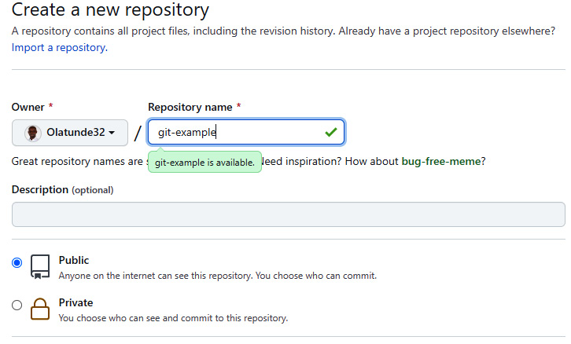Choose visibility via the Public label
Screen dimensions: 571x344
[x=74, y=260]
